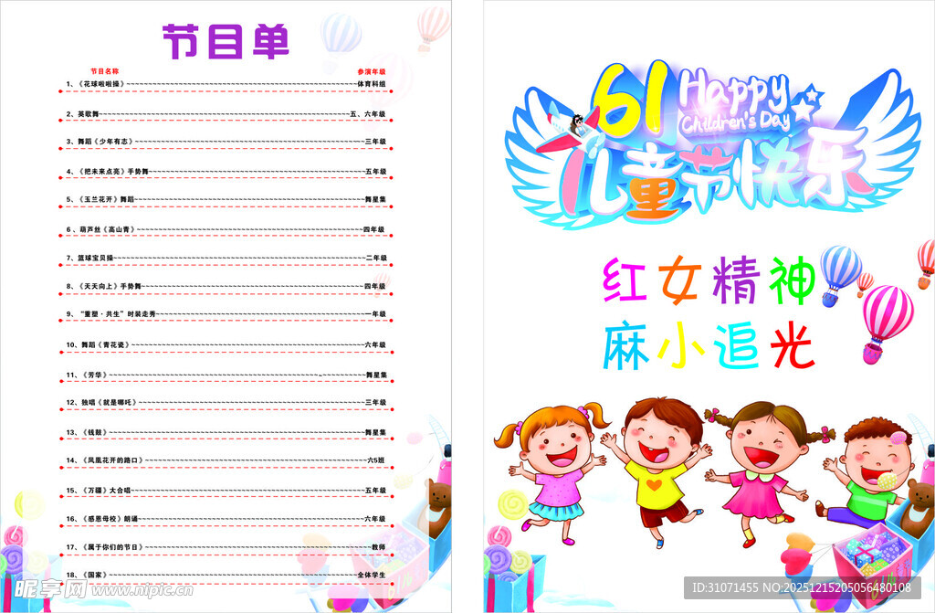Select program 2 英歌舞
The width and height of the screenshot is (935, 613).
88,113
